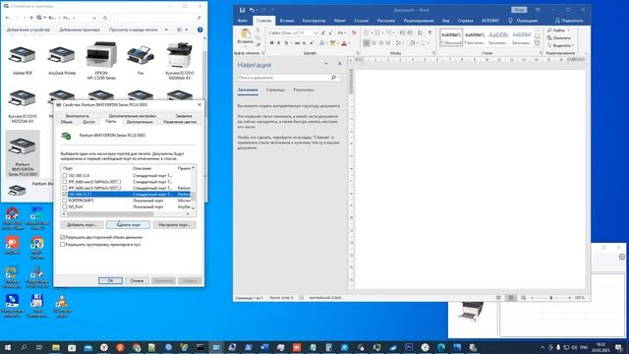Toggle checkbox for port ending 5057_1

pos(65,182)
